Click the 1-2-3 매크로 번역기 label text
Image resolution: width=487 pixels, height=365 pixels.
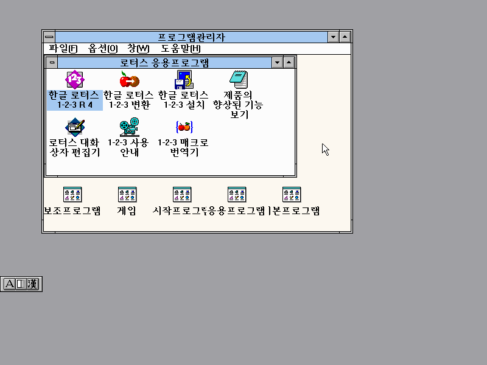(x=183, y=147)
